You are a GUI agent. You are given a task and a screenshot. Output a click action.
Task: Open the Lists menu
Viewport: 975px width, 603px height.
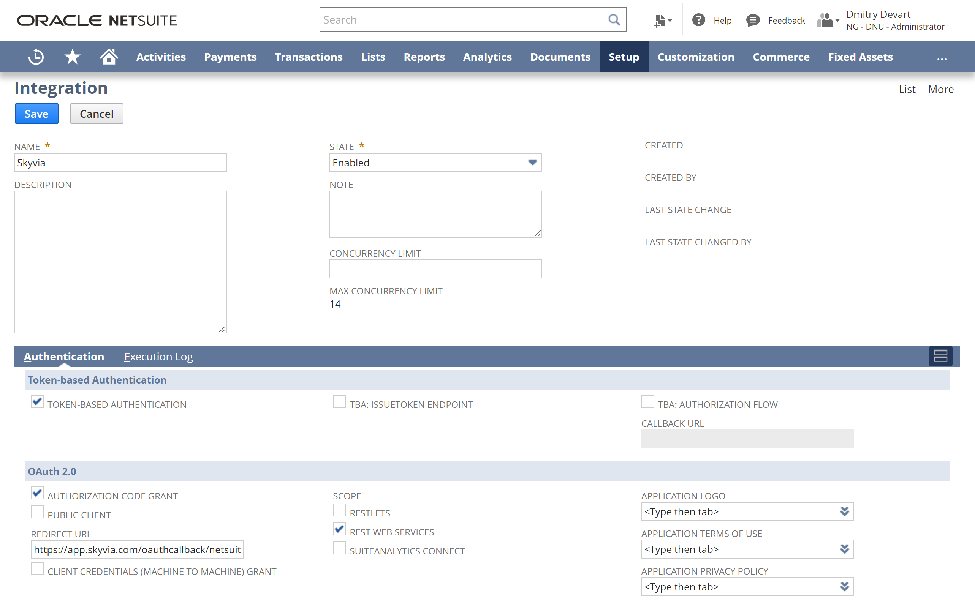(x=373, y=57)
